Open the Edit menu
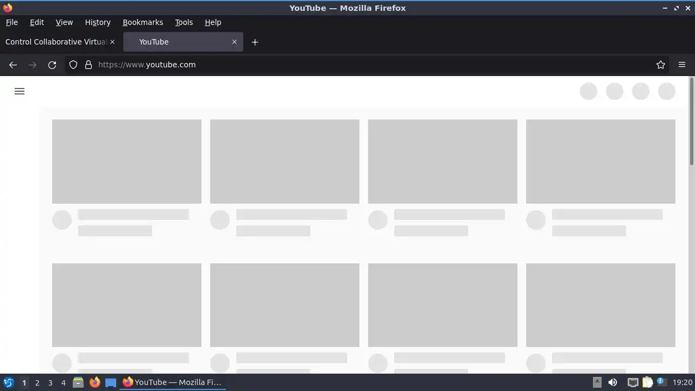Viewport: 695px width, 391px height. [x=37, y=22]
